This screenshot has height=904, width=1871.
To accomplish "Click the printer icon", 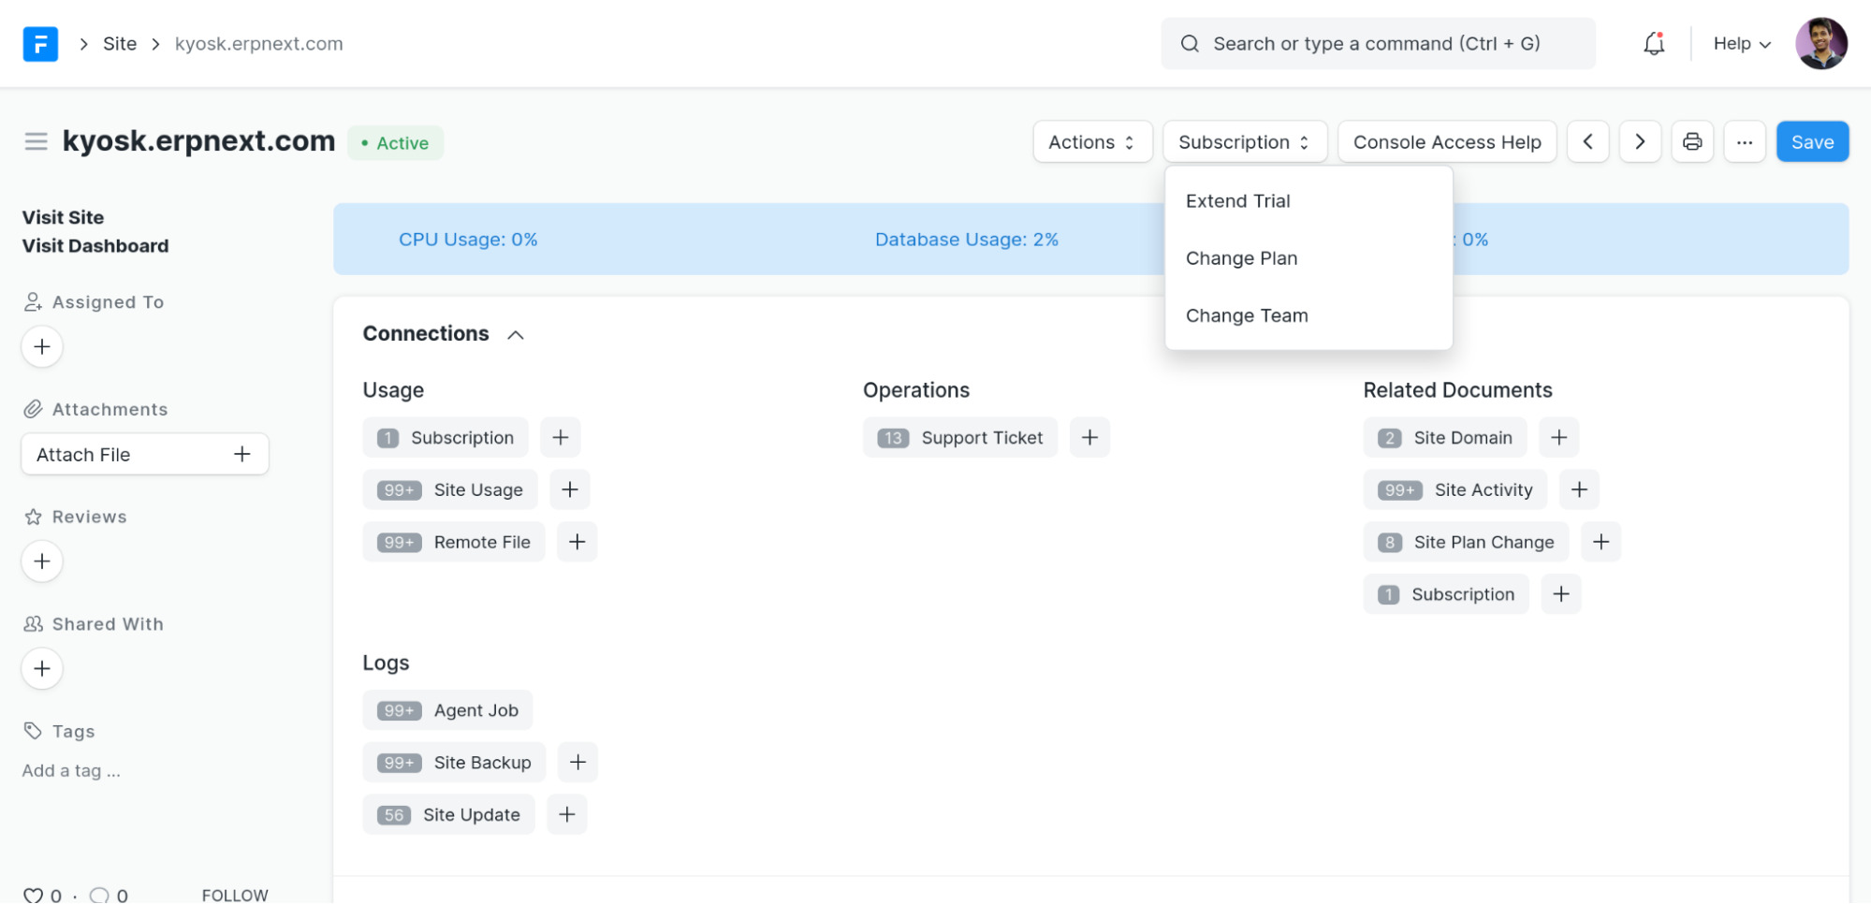I will point(1691,142).
